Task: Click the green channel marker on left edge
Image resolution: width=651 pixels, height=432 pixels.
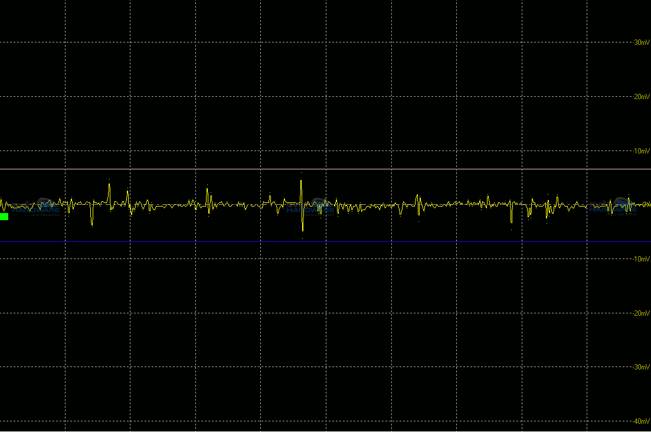Action: point(4,217)
